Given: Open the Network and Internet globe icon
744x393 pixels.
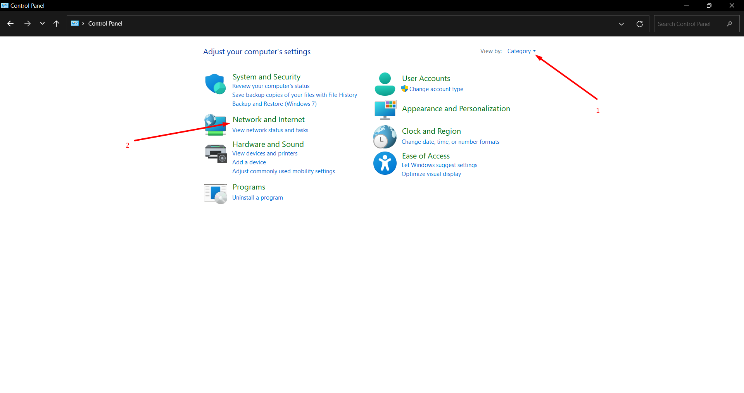Looking at the screenshot, I should (215, 125).
